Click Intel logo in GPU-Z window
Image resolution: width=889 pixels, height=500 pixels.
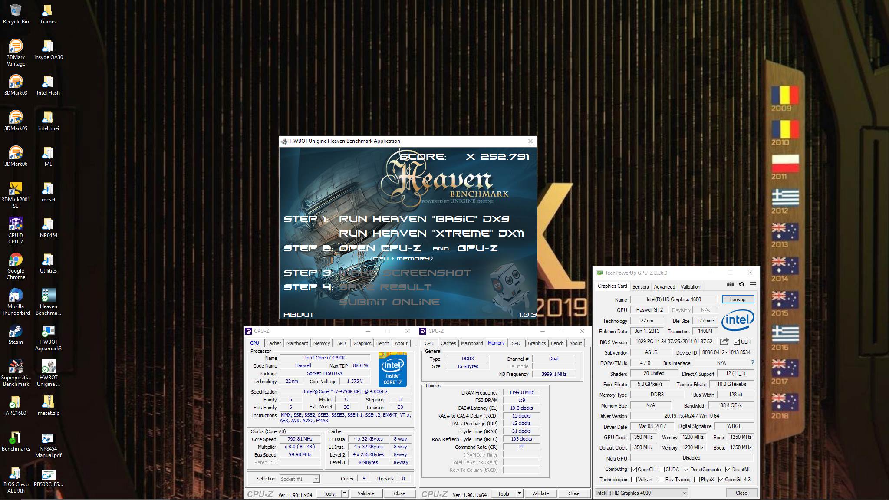pyautogui.click(x=738, y=321)
